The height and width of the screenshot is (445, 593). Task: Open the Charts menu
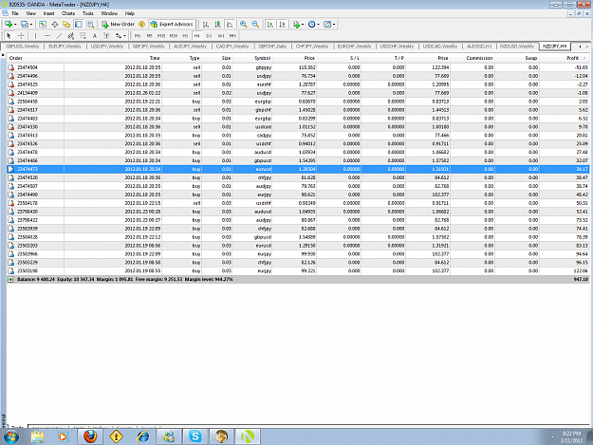[68, 13]
